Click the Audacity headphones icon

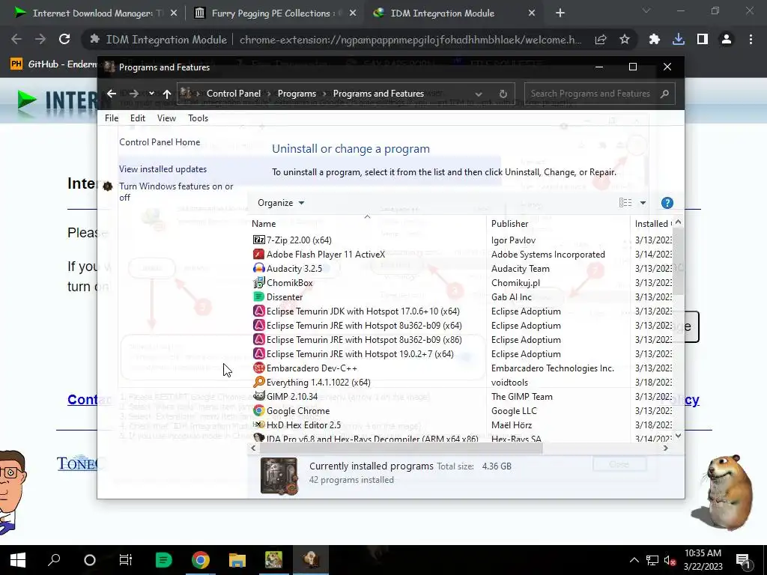258,269
